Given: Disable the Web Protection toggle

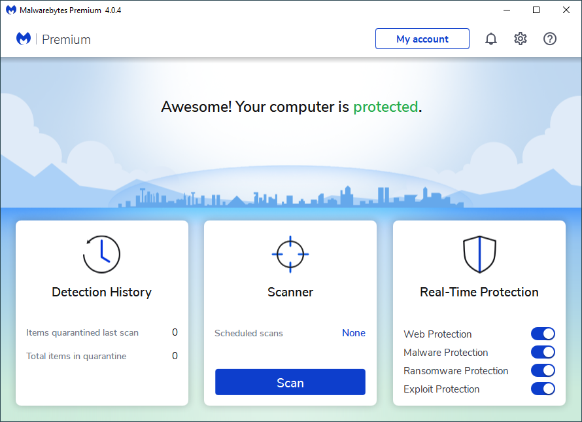Looking at the screenshot, I should tap(543, 334).
